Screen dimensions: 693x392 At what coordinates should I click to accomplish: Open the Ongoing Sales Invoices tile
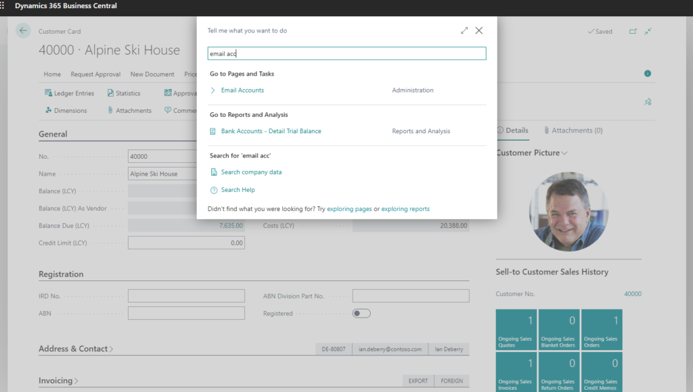[516, 372]
